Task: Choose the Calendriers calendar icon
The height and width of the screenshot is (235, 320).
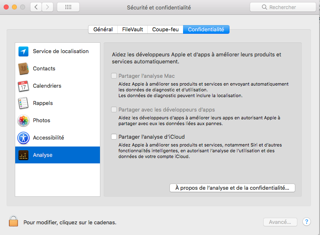Action: pyautogui.click(x=23, y=86)
